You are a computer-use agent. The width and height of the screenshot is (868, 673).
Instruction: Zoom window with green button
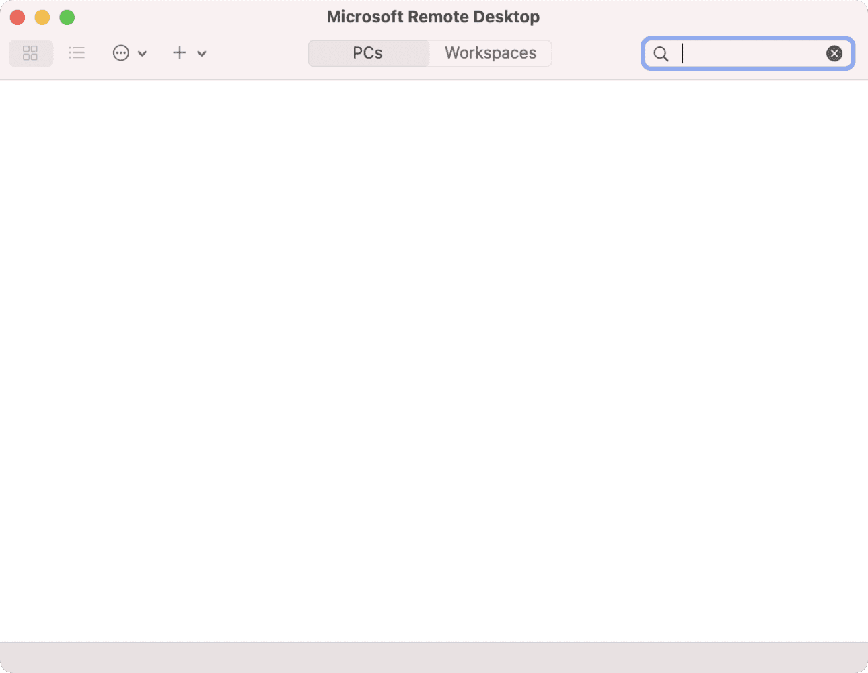(x=67, y=17)
